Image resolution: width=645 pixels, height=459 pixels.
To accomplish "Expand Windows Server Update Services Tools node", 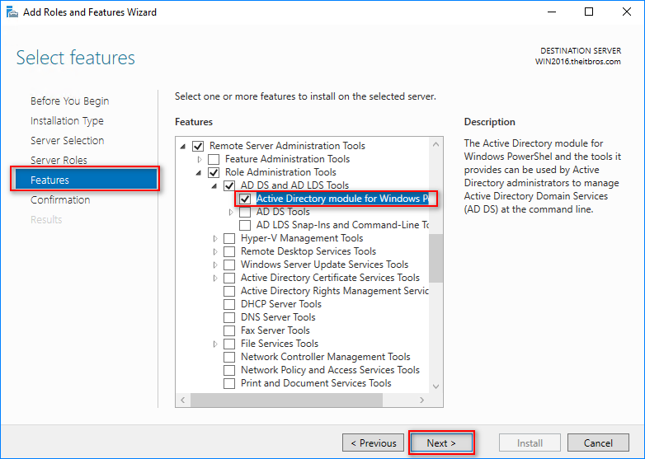I will coord(215,265).
